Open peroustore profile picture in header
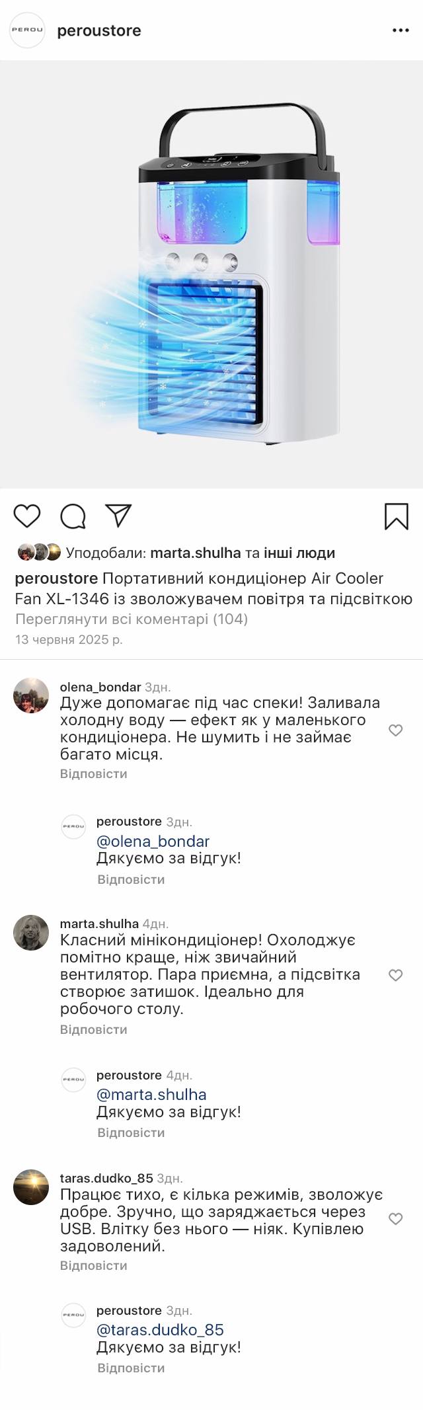 coord(27,30)
